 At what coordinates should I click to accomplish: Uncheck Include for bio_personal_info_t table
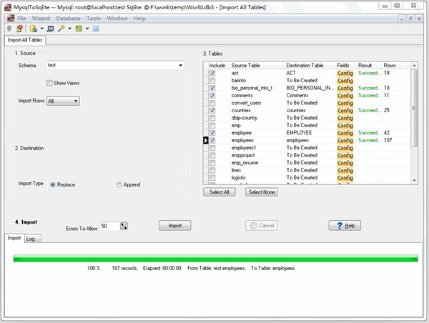[x=212, y=88]
